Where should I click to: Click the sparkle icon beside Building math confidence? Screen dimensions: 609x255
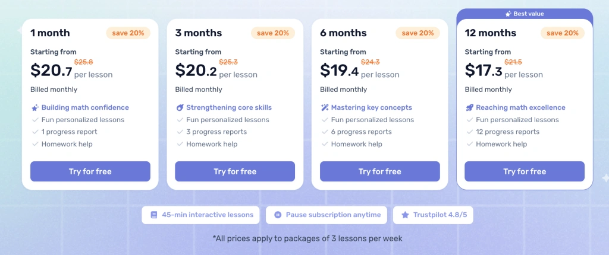point(34,108)
